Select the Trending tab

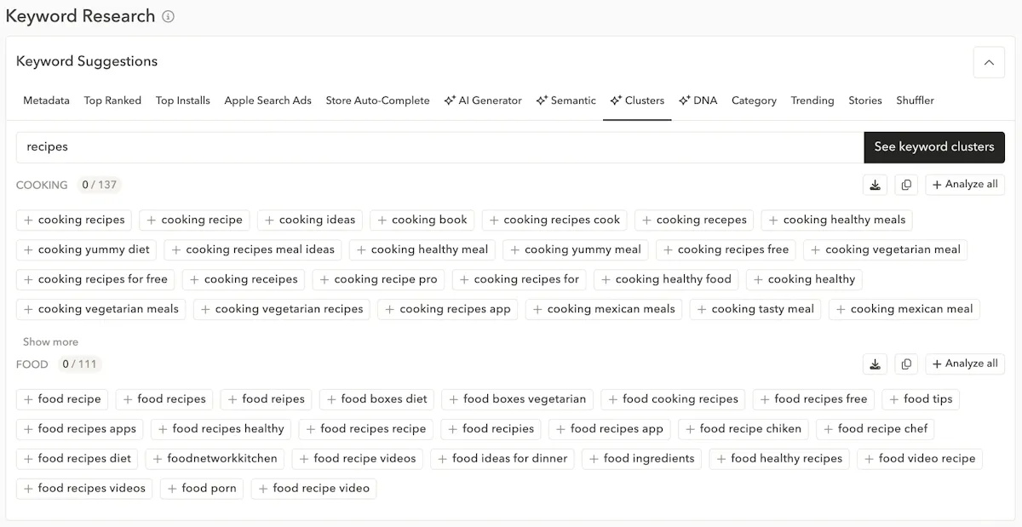812,100
